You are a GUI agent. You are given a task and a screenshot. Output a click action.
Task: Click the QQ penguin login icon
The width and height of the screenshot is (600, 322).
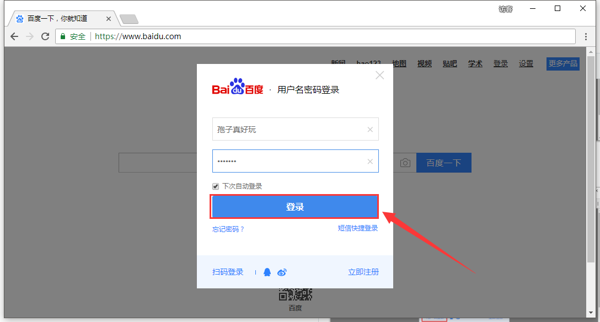[x=267, y=272]
